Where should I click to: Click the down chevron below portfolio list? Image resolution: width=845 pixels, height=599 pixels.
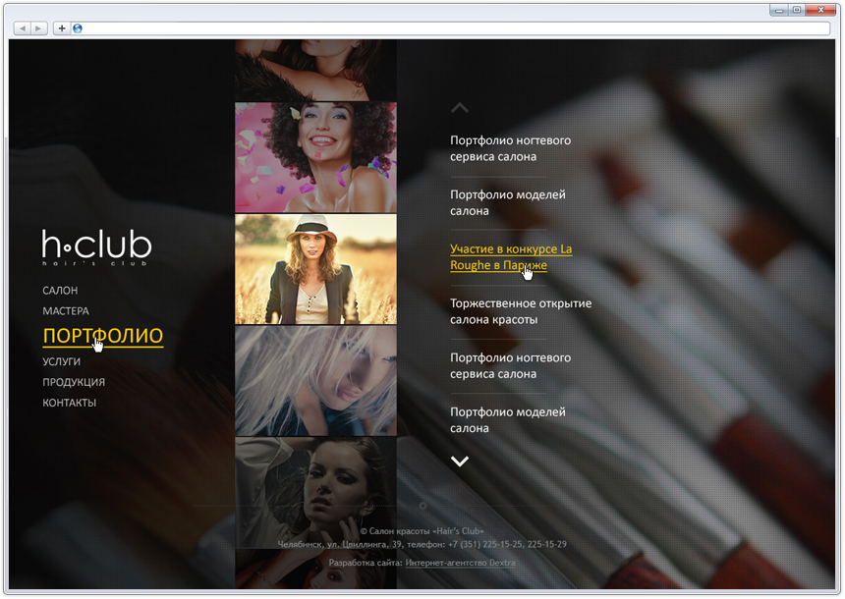tap(460, 462)
